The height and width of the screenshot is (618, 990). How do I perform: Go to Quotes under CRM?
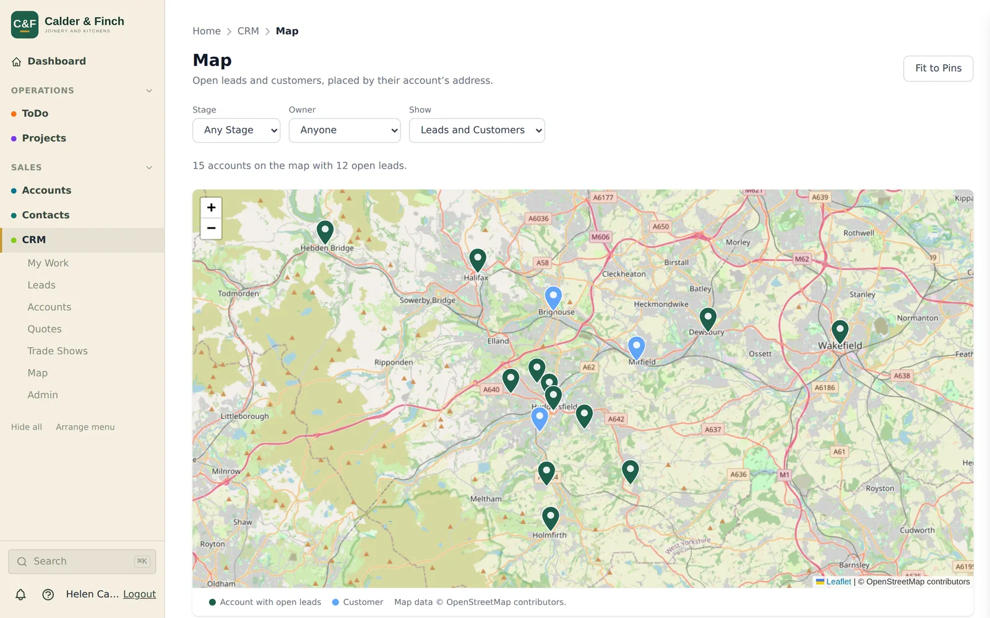coord(45,329)
